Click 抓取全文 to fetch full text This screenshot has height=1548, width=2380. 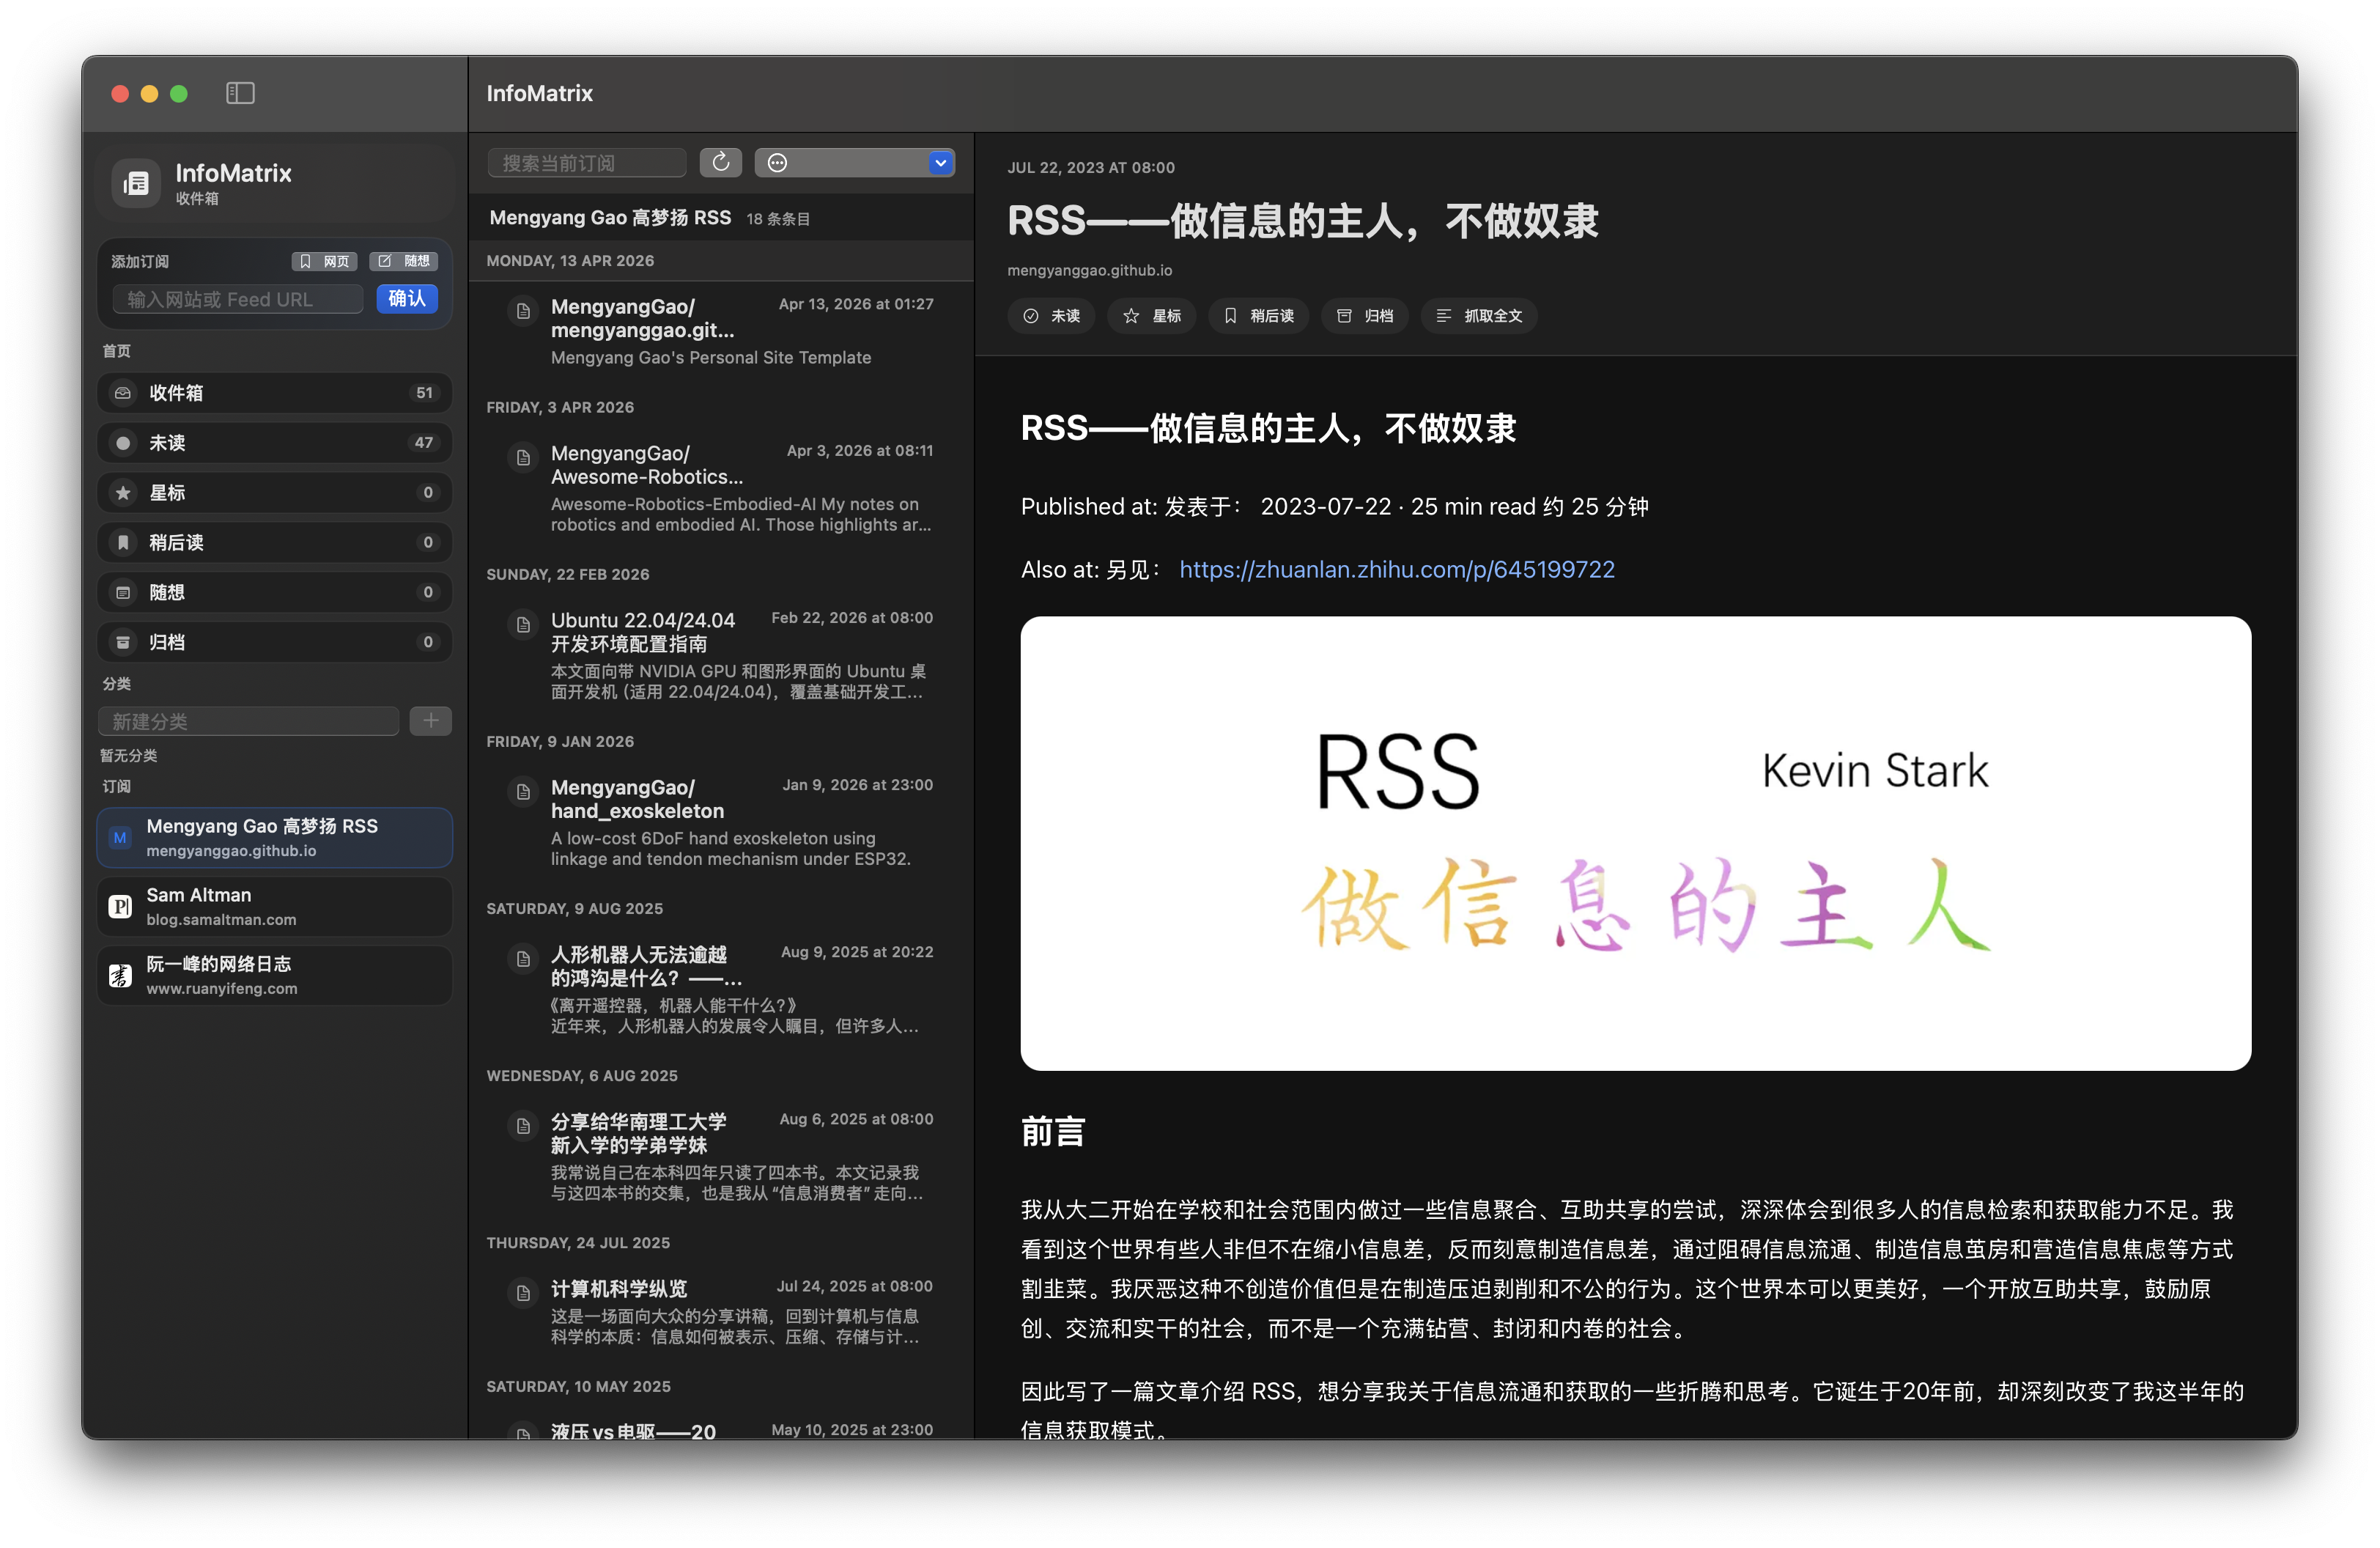point(1479,316)
